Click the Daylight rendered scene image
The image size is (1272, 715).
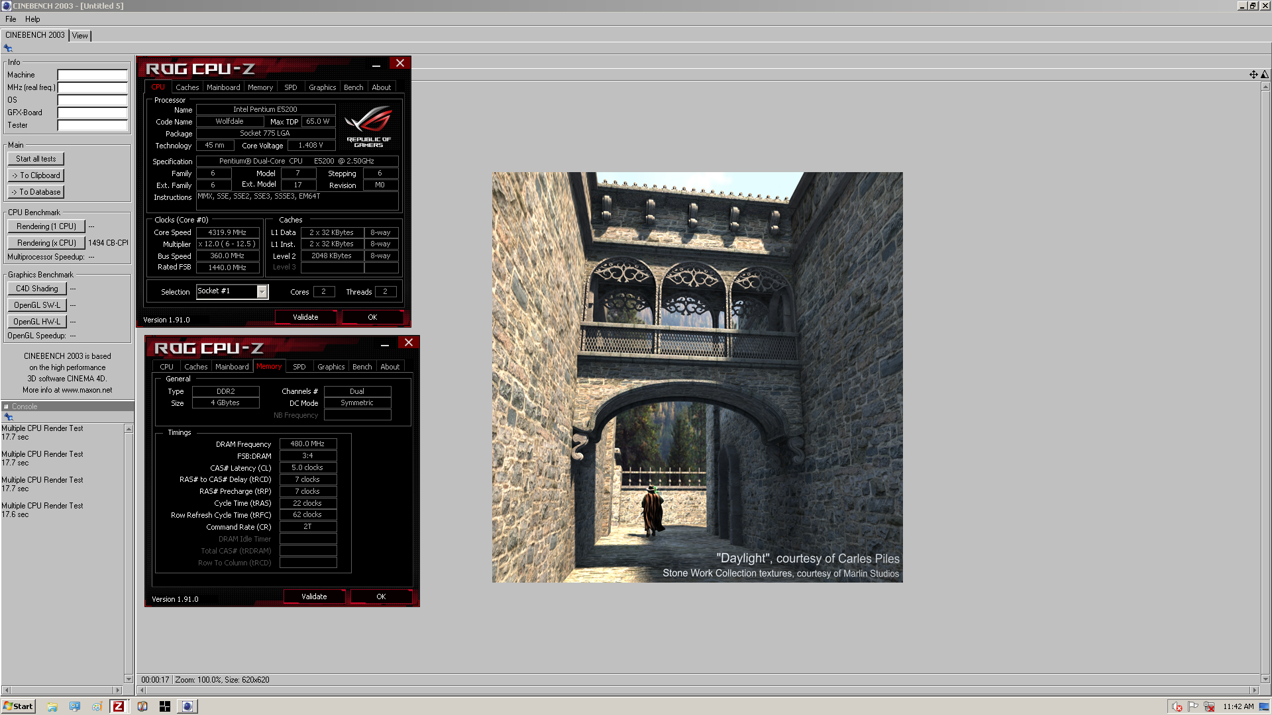697,377
